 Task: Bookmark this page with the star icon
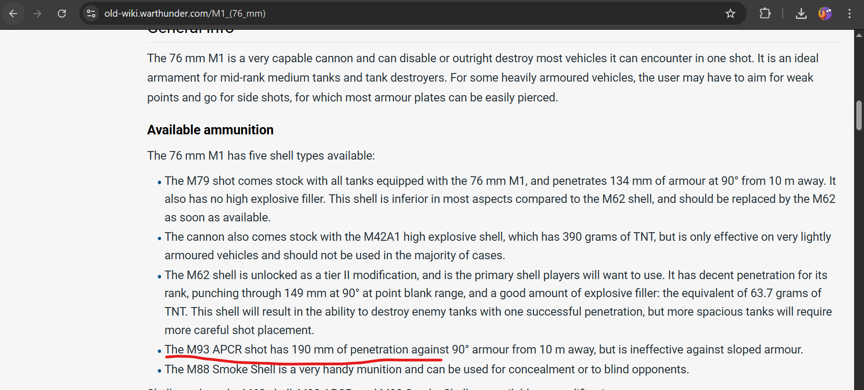pos(730,14)
